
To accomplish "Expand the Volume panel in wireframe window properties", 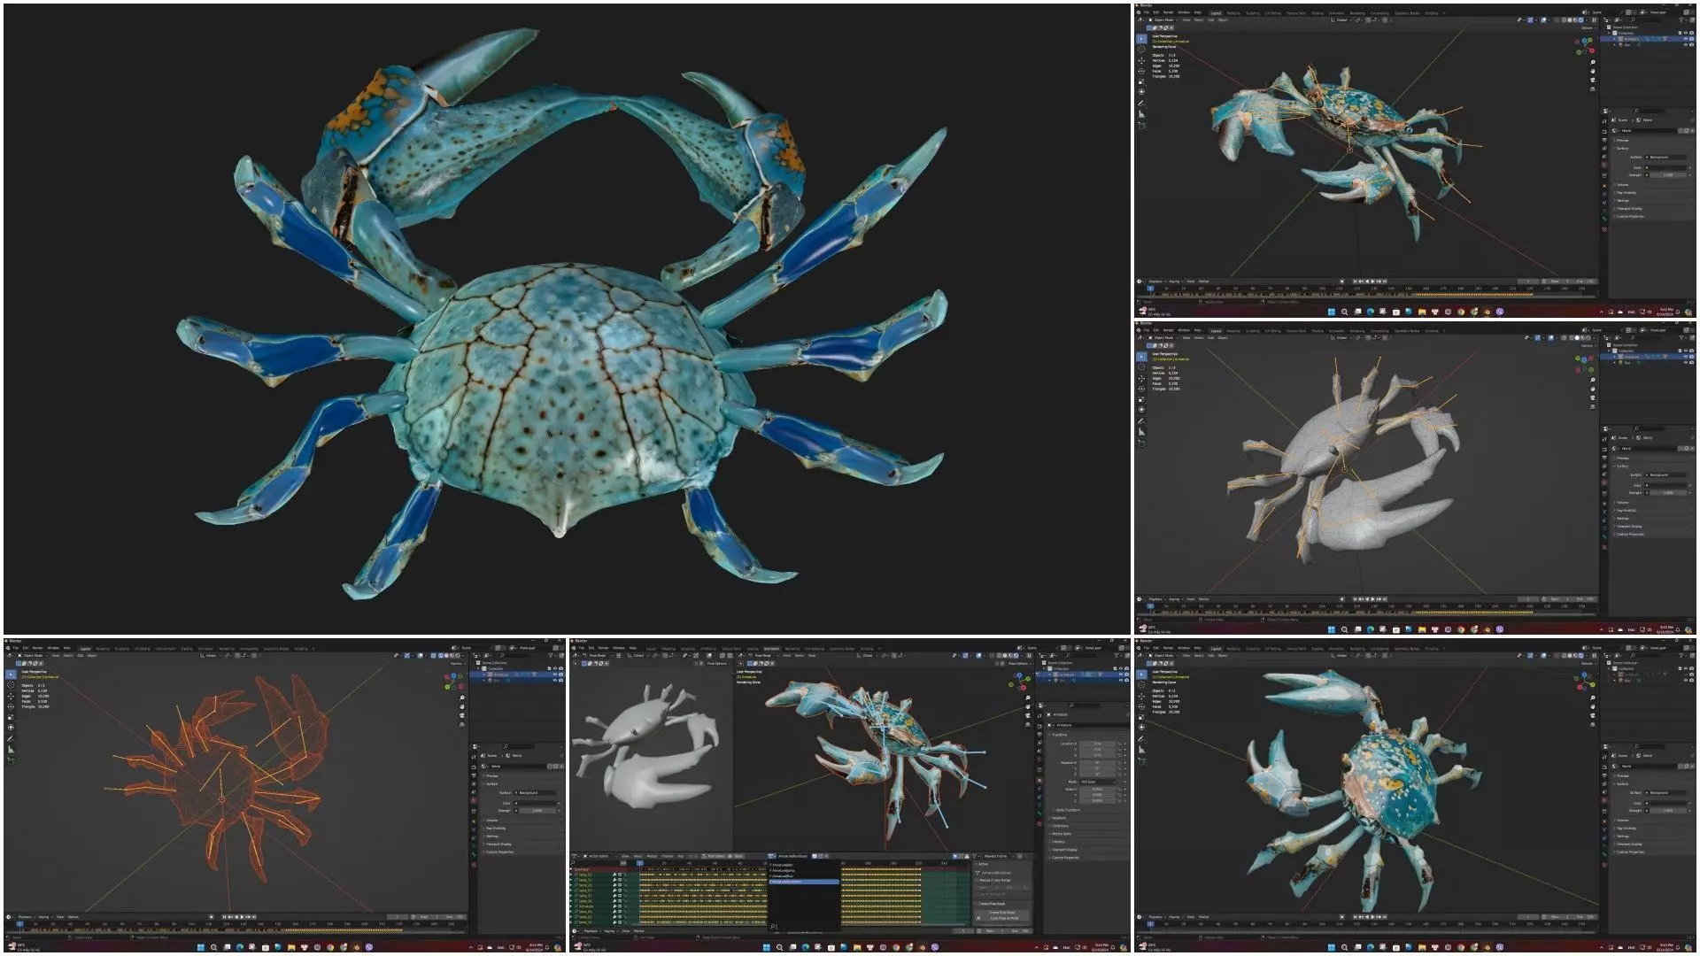I will pos(492,820).
